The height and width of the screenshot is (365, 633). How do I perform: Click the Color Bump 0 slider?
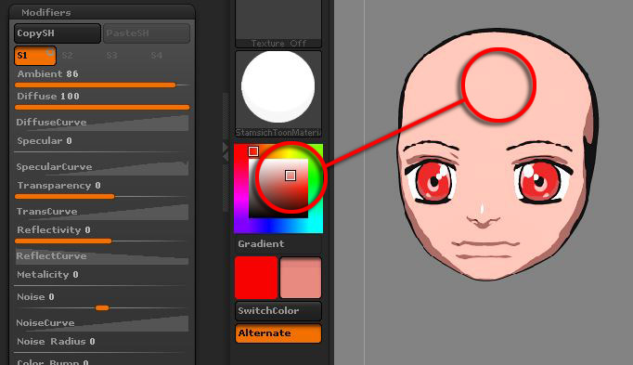102,361
